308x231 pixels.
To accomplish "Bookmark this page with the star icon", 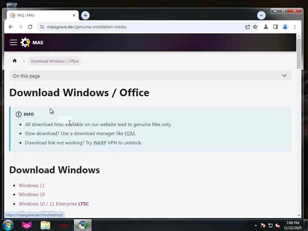I will pos(255,27).
